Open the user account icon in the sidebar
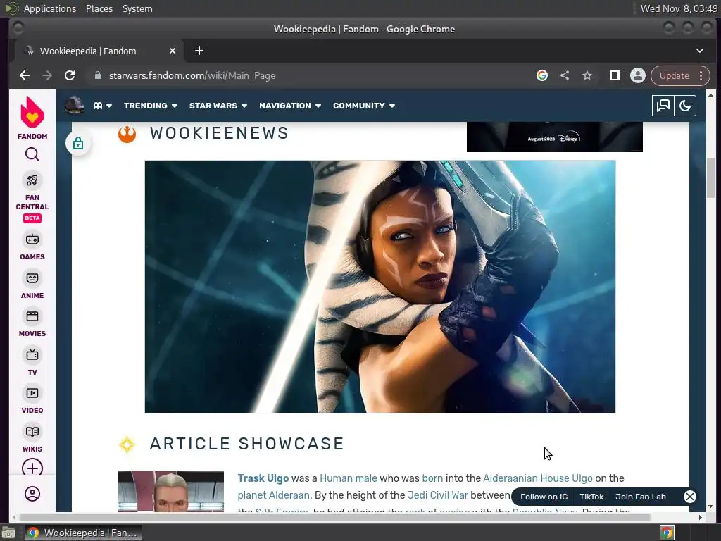 click(32, 494)
